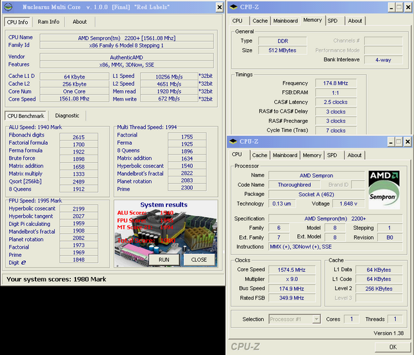Click the Core Speed 1561.08 Mhz field

pyautogui.click(x=74, y=99)
